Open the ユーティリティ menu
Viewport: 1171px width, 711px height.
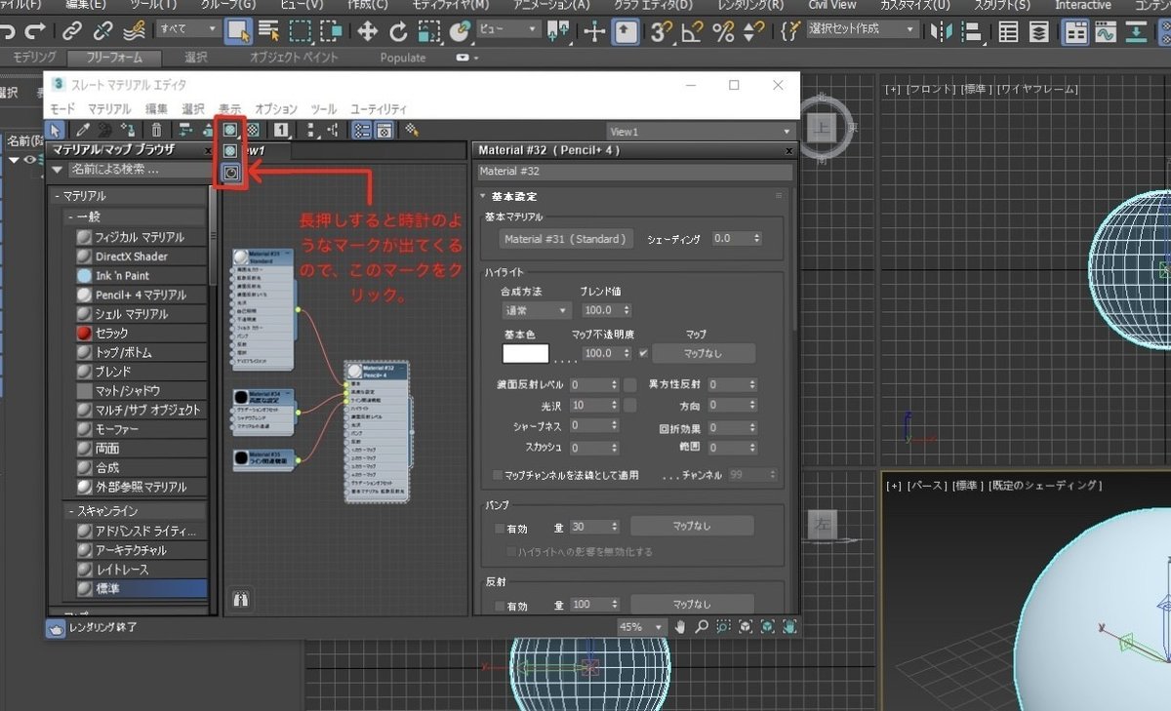click(x=379, y=109)
